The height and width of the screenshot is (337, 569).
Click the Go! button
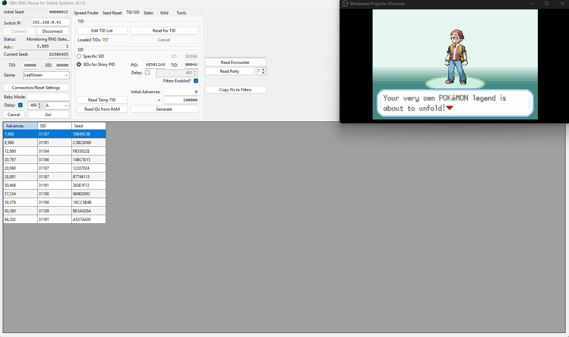(48, 115)
